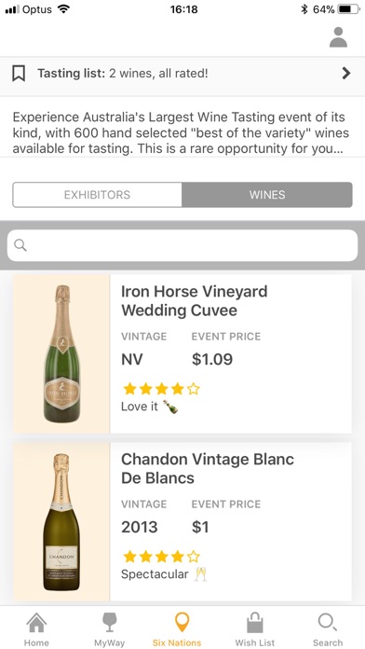
Task: Open the Chandon bottle thumbnail
Action: (x=61, y=521)
